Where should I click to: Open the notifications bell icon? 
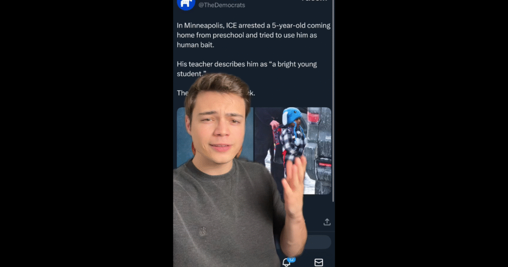[x=287, y=263]
